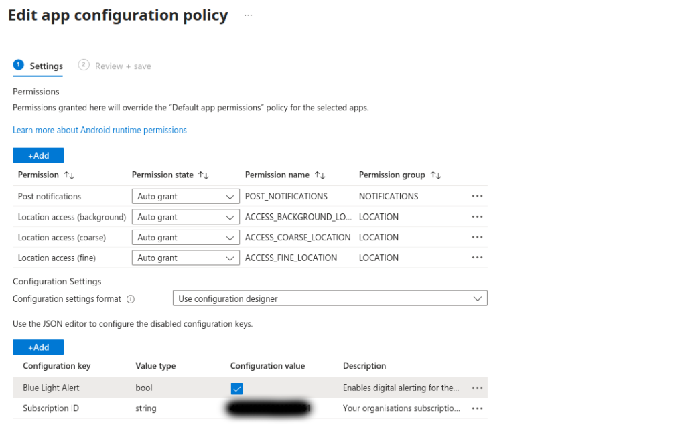Open ellipsis menu for Location access (fine)
The image size is (686, 429).
tap(477, 258)
